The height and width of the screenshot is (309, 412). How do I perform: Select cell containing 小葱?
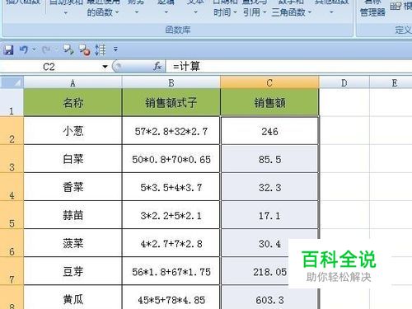[73, 131]
